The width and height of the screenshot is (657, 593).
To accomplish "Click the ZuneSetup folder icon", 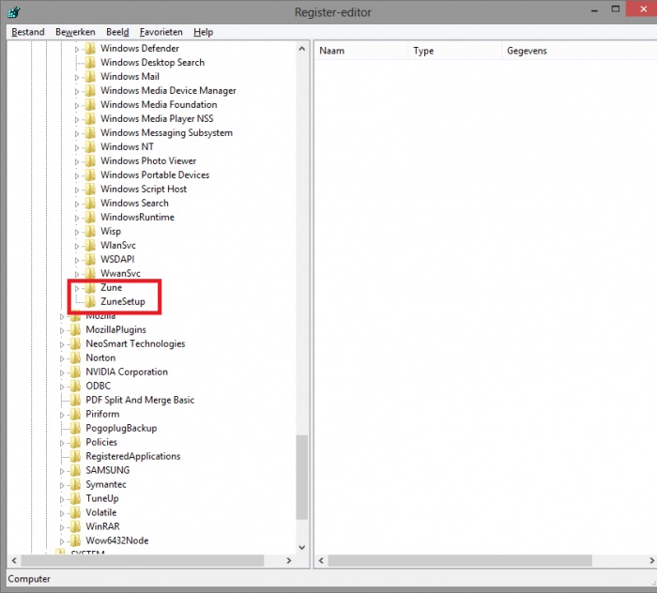I will click(x=90, y=301).
